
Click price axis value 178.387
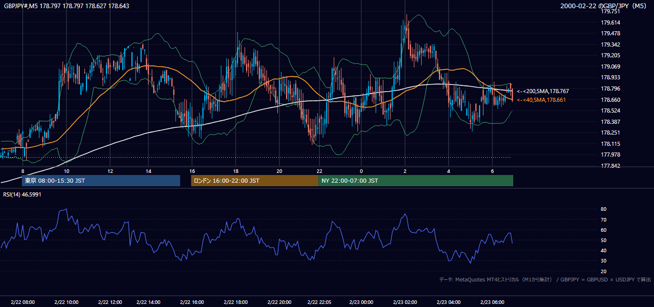click(x=611, y=122)
